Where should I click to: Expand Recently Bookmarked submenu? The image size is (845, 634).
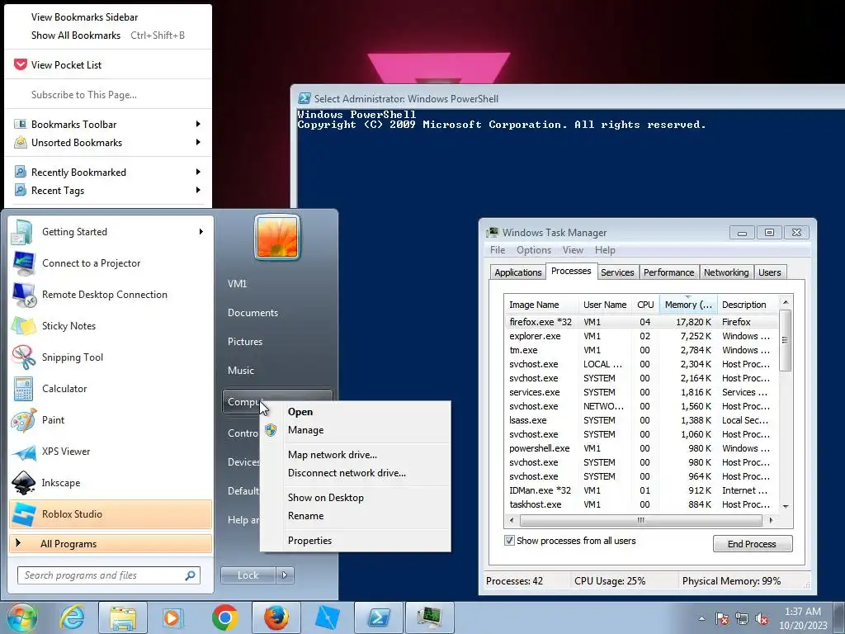[198, 172]
